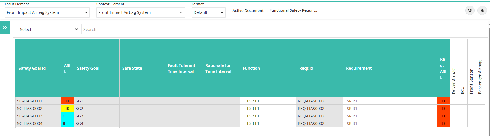Viewport: 490px width, 136px height.
Task: Click the Driver Airbag vertical column header
Action: click(455, 68)
